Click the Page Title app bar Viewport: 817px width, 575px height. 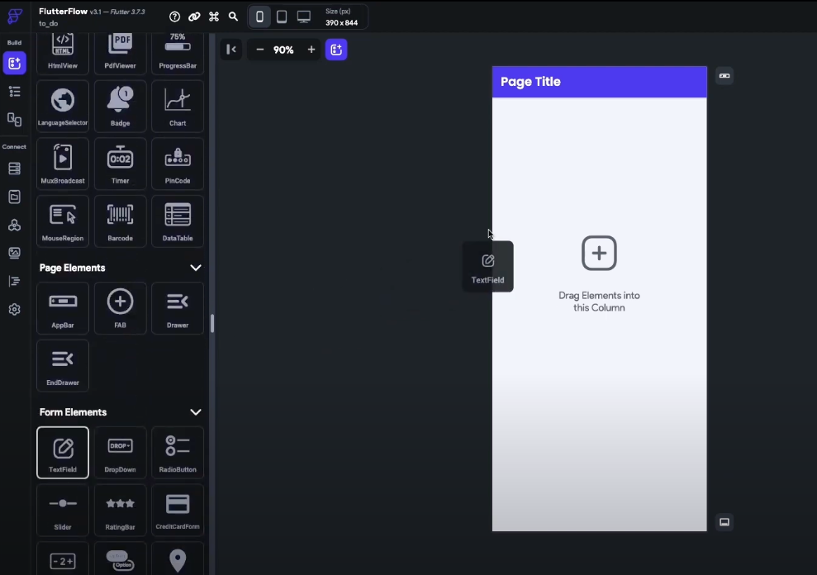[x=599, y=82]
